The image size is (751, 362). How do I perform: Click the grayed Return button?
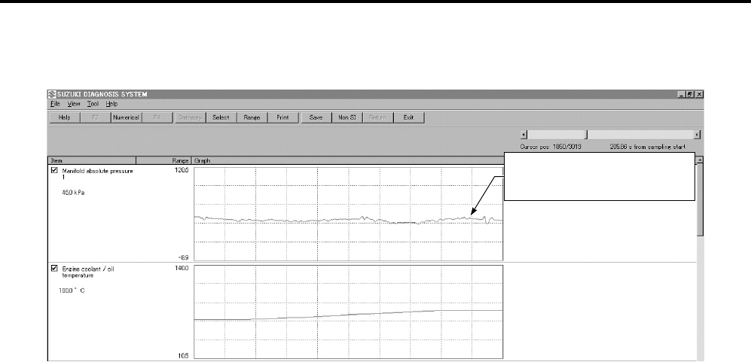click(x=377, y=118)
